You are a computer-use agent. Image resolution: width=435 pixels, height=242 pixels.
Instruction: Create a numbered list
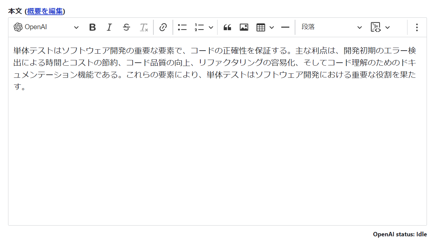click(199, 27)
